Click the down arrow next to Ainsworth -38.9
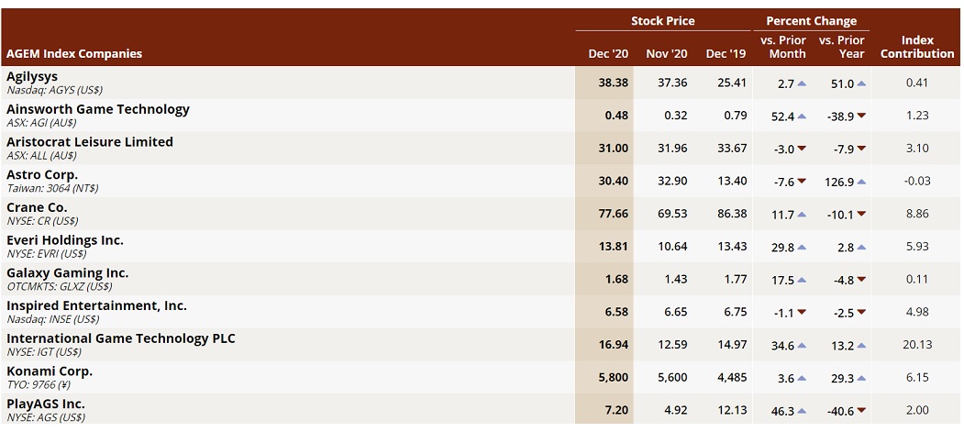The width and height of the screenshot is (964, 432). [x=860, y=116]
